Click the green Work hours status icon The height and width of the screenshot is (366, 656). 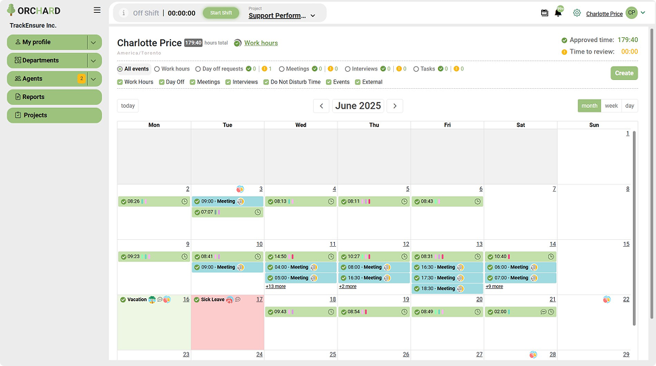point(238,43)
